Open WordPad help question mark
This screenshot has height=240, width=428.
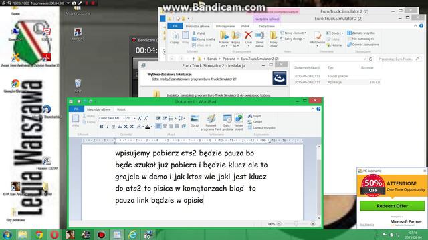click(x=318, y=109)
